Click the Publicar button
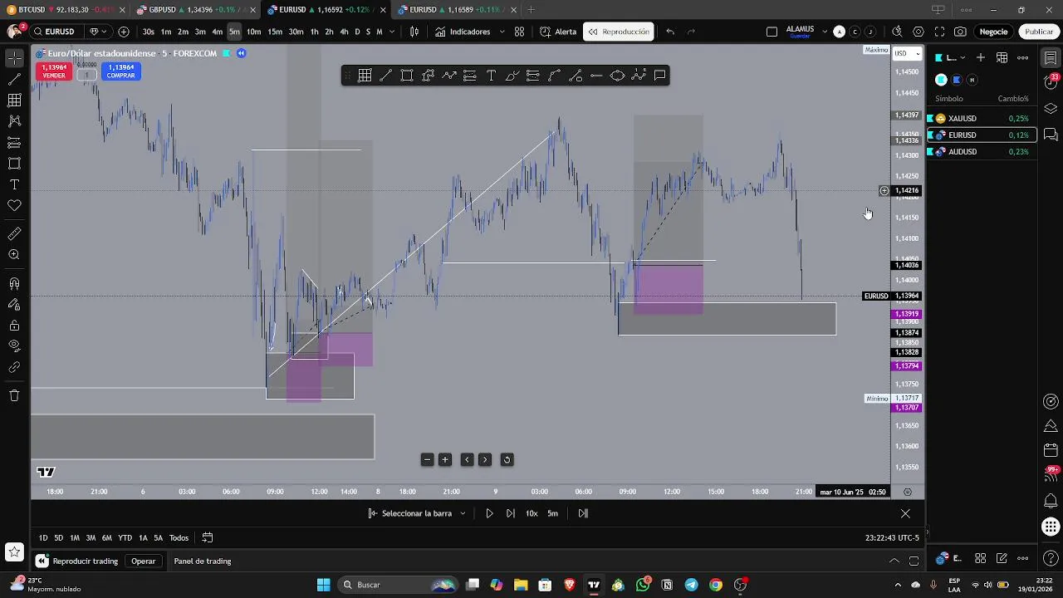Viewport: 1063px width, 598px height. click(x=1039, y=32)
